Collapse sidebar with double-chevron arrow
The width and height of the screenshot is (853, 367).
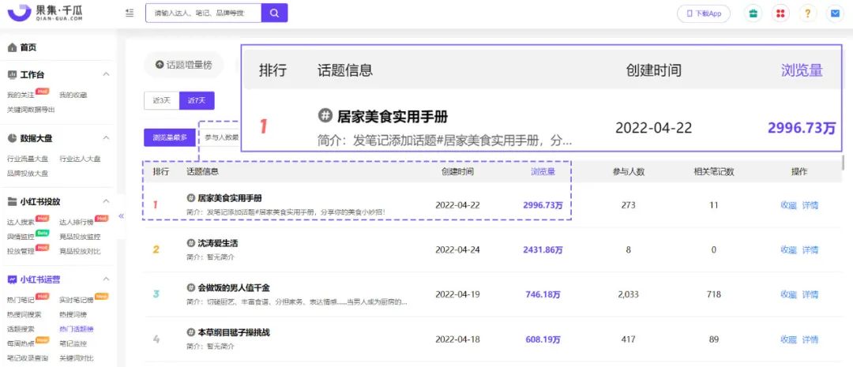click(x=122, y=215)
